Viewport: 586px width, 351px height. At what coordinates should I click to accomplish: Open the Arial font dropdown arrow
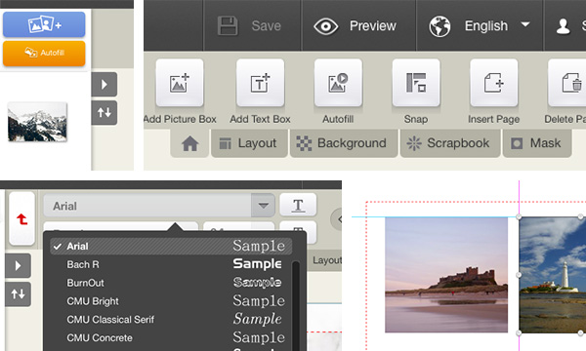click(263, 205)
